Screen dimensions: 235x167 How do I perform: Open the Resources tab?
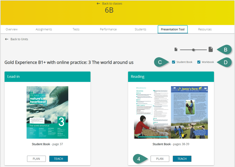click(x=205, y=29)
